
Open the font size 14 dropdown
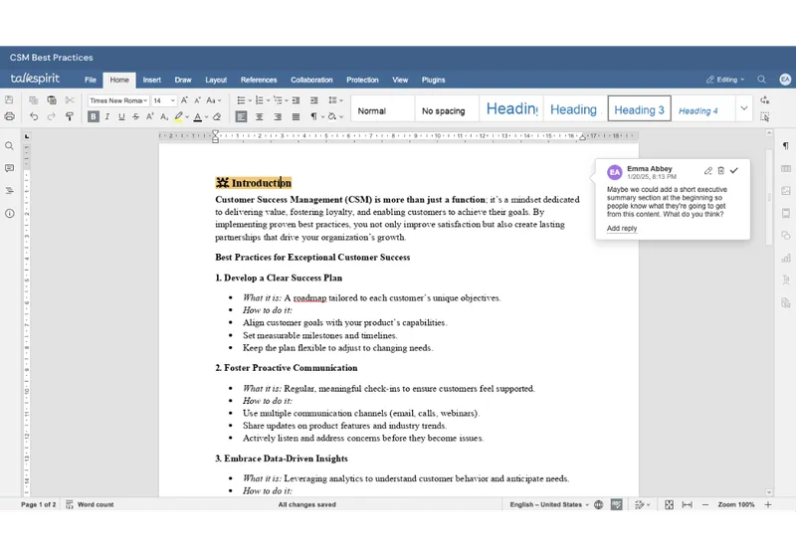click(x=164, y=100)
